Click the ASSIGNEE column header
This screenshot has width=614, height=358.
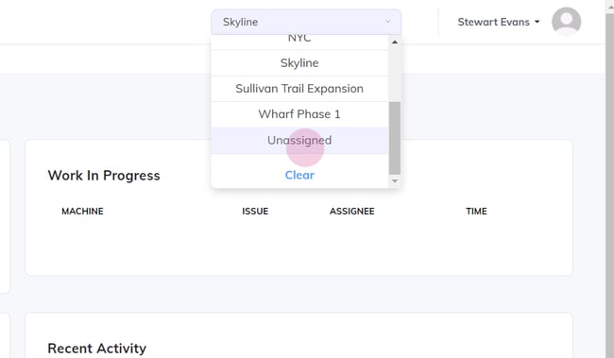[352, 212]
